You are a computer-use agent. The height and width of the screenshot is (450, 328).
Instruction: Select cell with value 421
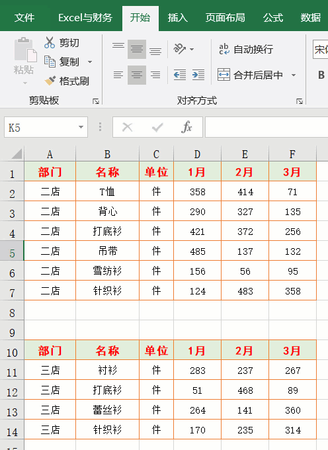[197, 231]
